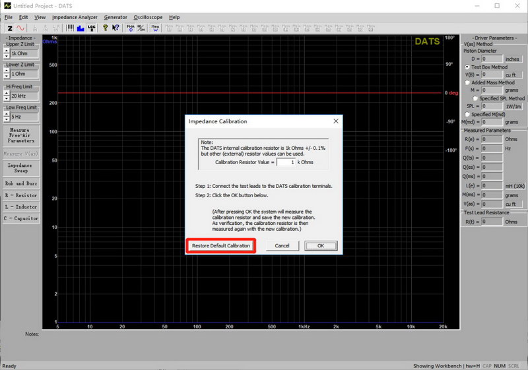528x370 pixels.
Task: Click the Calibration Resistor Value input field
Action: tap(285, 162)
